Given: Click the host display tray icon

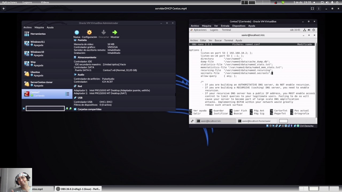Looking at the screenshot, I should click(x=322, y=2).
